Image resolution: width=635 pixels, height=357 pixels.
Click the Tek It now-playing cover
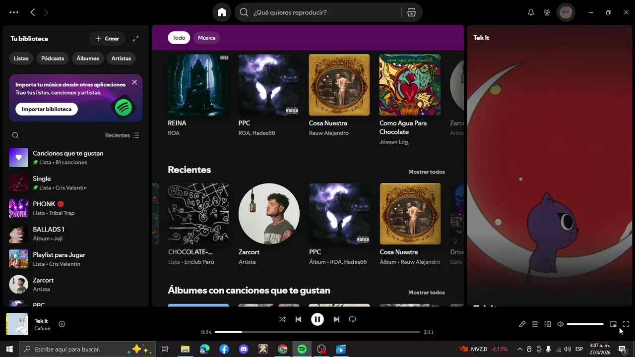(x=17, y=324)
